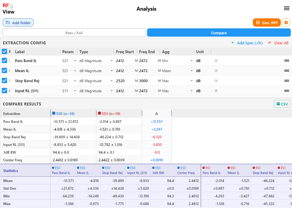Grab the drag handle of Stop Band Rej row
Viewport: 292px width, 208px height.
[x=287, y=81]
